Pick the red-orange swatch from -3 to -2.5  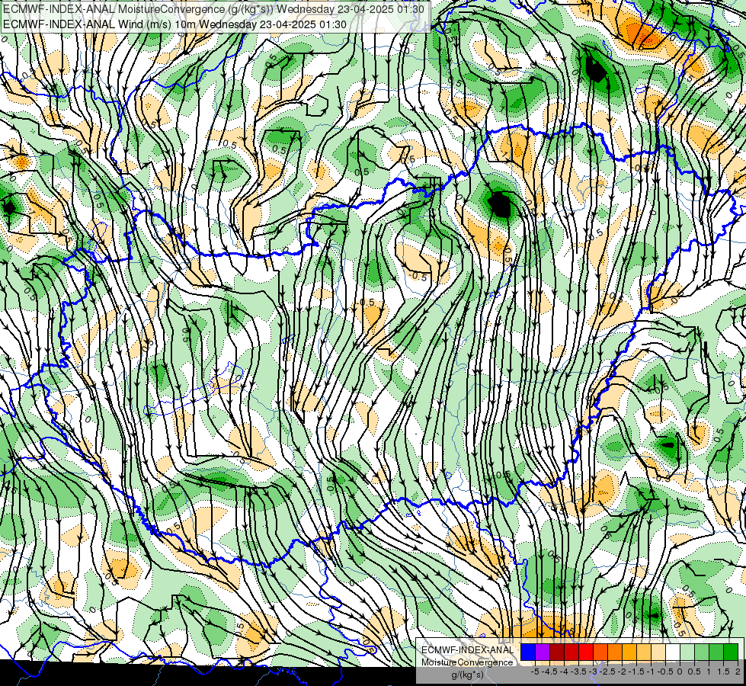[600, 652]
